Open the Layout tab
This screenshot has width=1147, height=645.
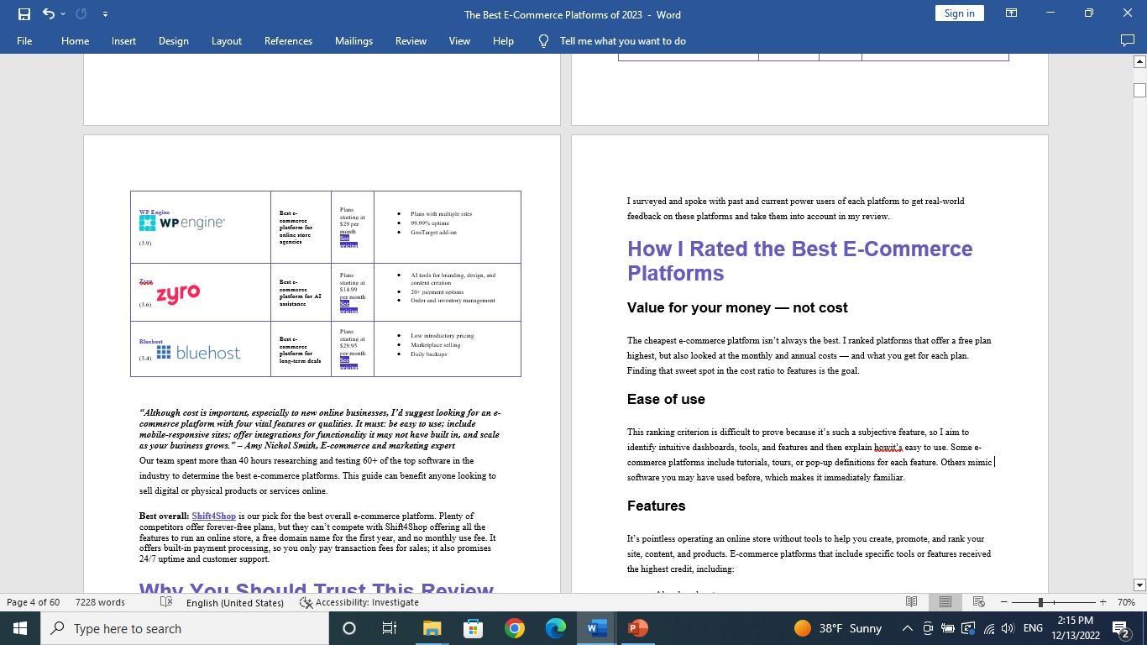(226, 40)
